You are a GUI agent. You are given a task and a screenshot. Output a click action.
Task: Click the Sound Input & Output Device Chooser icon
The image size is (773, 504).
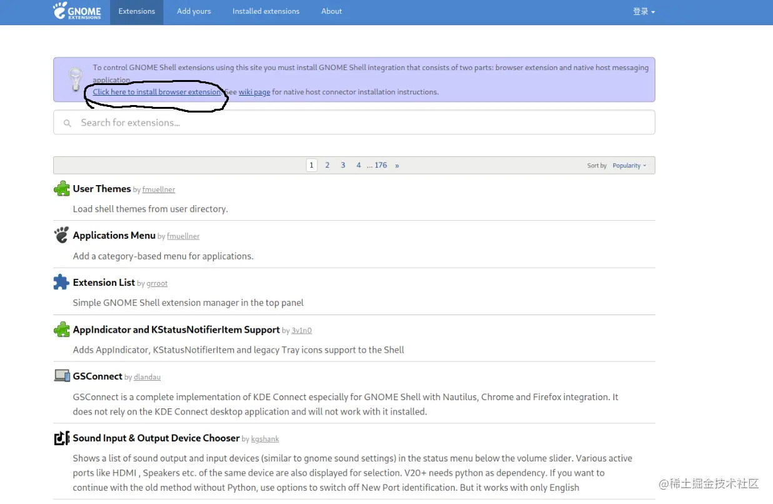(61, 438)
